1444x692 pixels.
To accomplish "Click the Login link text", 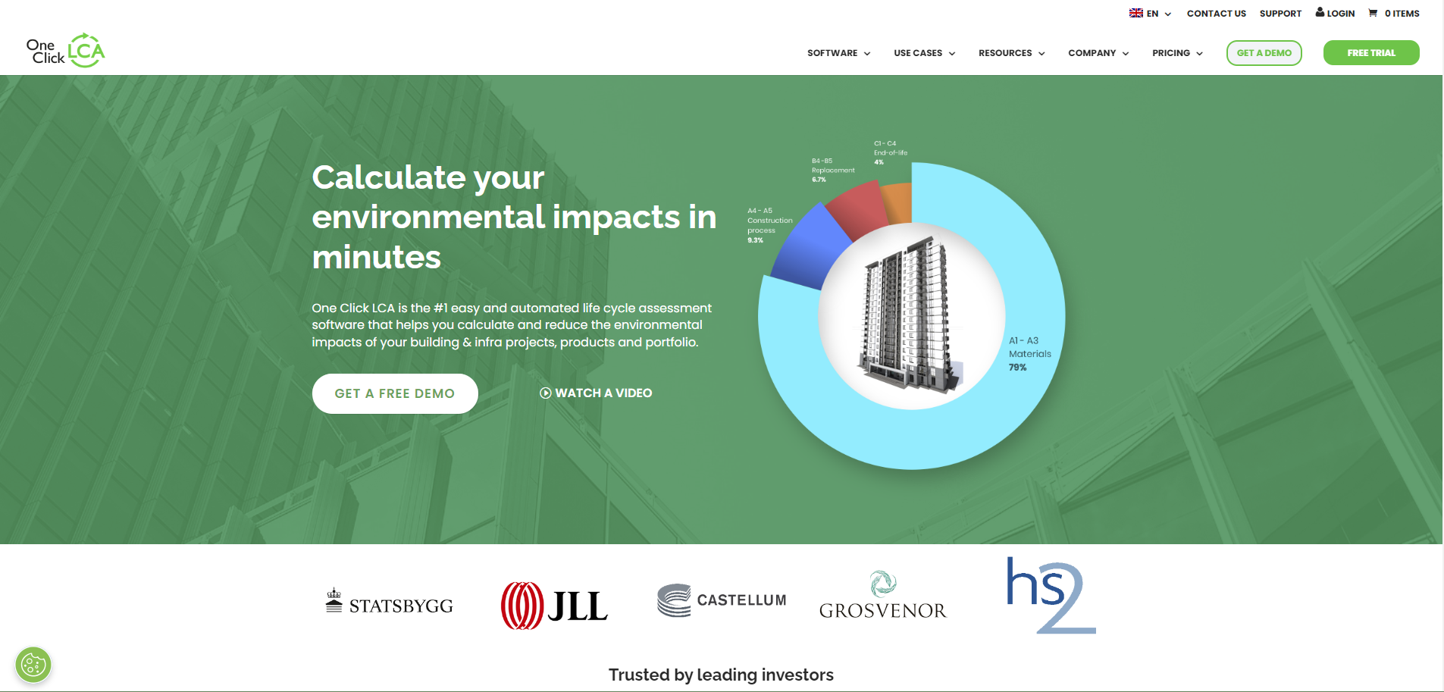I will click(1341, 14).
